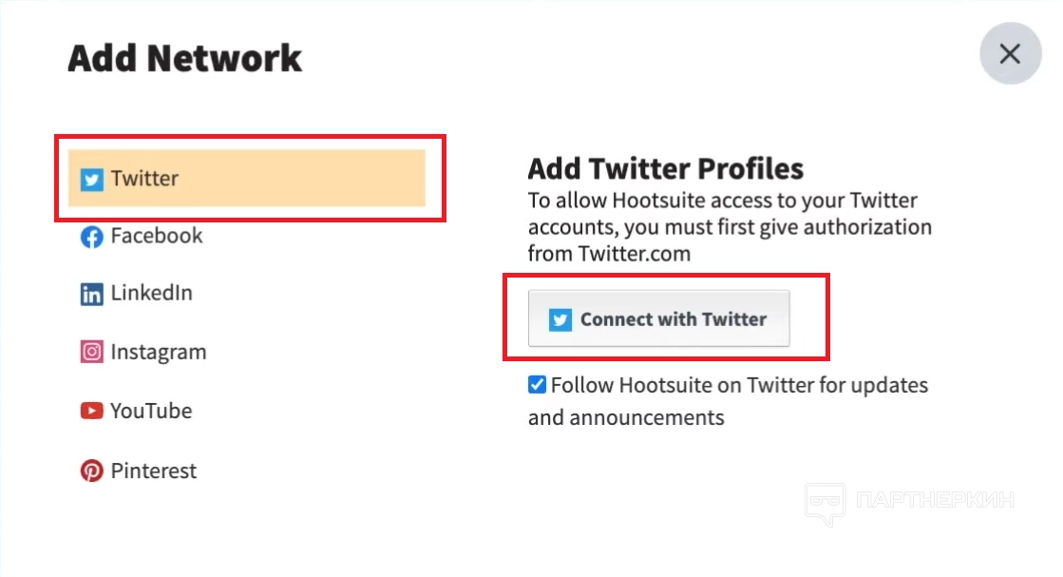This screenshot has height=577, width=1063.
Task: Switch to the Facebook network option
Action: point(156,236)
